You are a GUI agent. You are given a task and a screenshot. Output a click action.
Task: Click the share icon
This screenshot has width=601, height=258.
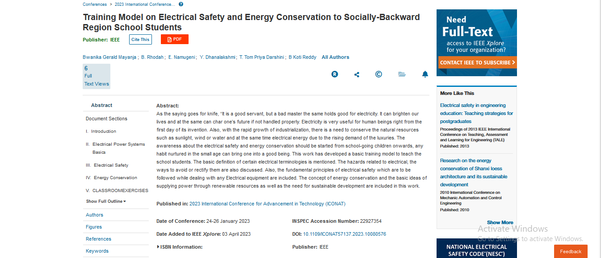[x=357, y=74]
